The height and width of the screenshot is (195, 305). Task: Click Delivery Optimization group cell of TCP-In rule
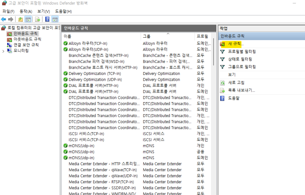(x=161, y=74)
